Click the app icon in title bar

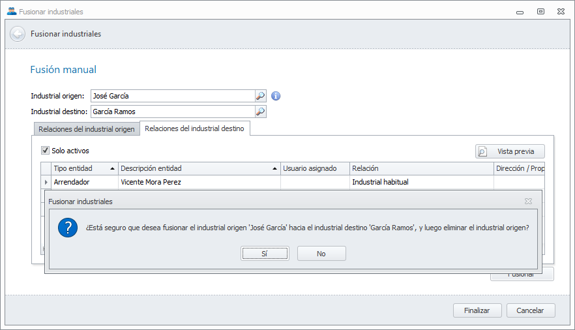click(11, 12)
